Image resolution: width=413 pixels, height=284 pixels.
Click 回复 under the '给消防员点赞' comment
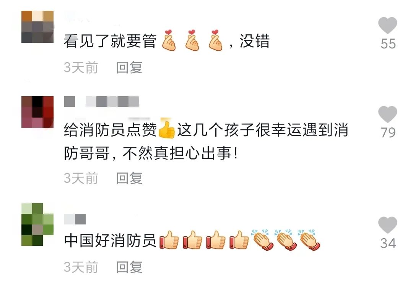coord(129,178)
